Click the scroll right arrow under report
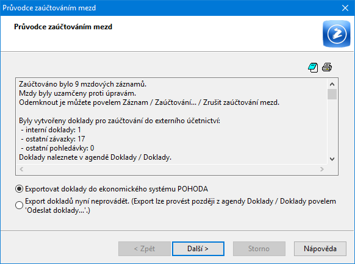The height and width of the screenshot is (264, 355). pyautogui.click(x=322, y=169)
